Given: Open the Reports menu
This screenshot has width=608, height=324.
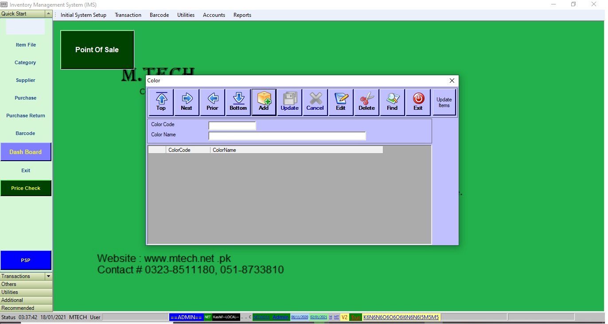Looking at the screenshot, I should point(242,15).
